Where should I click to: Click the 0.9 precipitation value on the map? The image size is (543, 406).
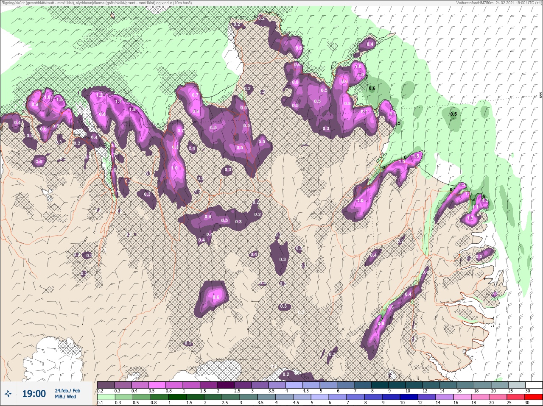(x=196, y=112)
